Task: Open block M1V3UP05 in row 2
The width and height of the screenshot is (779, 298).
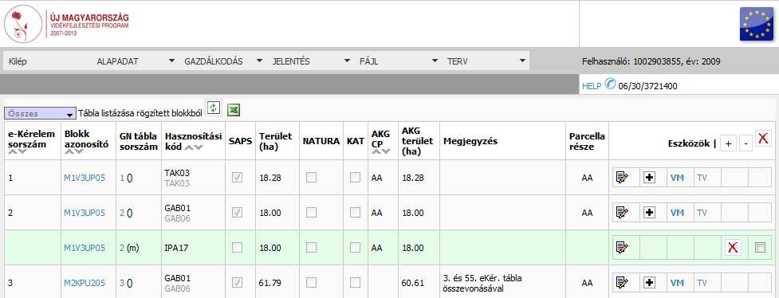Action: point(85,213)
